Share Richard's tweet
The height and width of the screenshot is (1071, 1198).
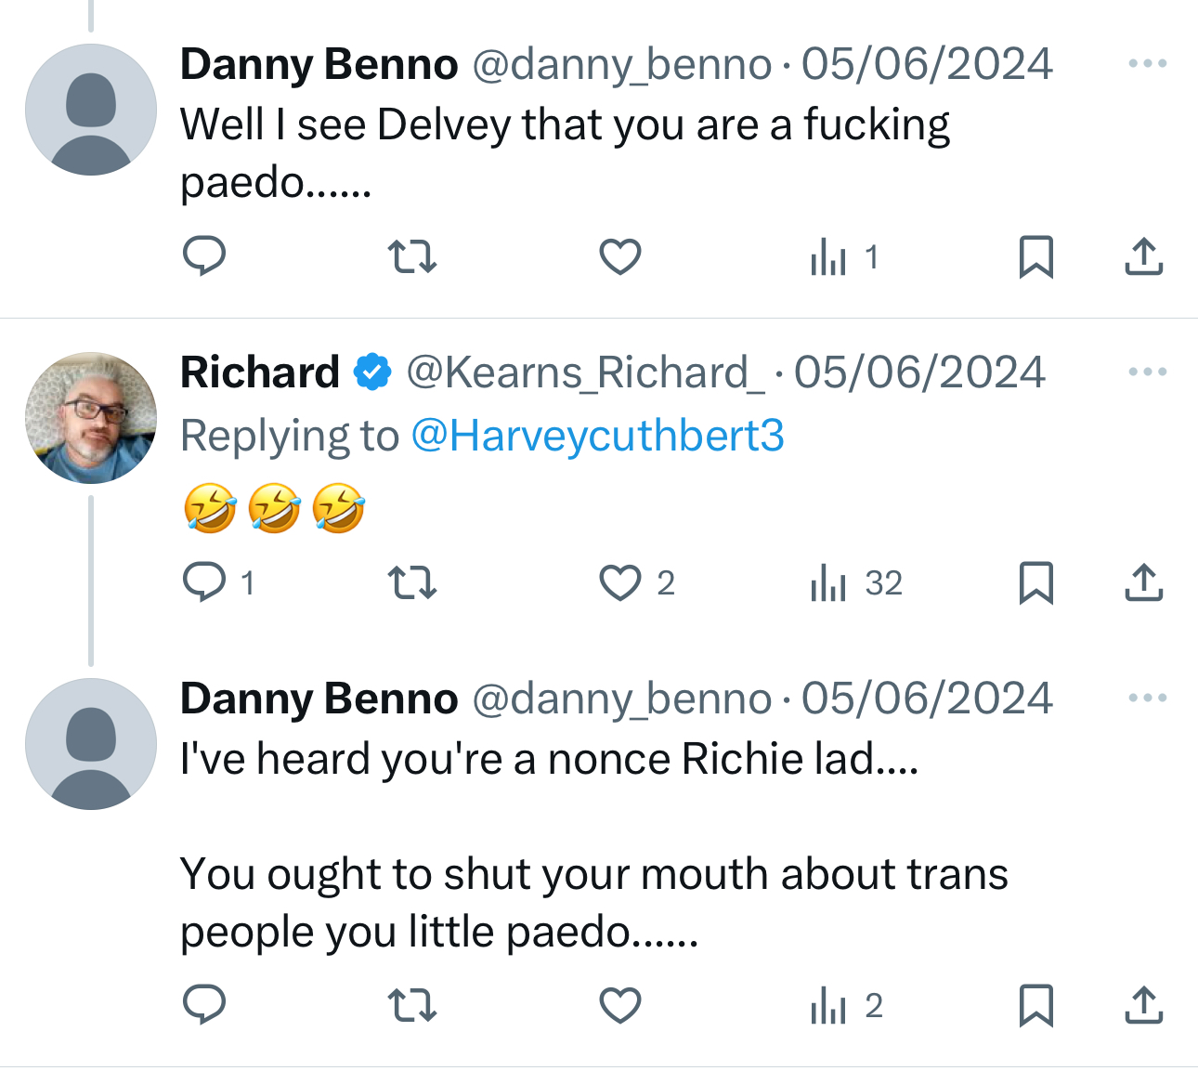pyautogui.click(x=1143, y=582)
